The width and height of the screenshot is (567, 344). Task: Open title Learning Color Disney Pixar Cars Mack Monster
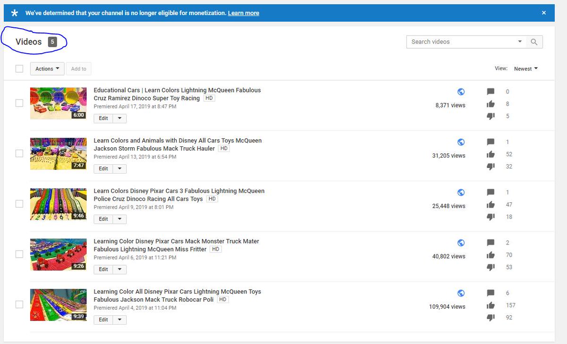point(176,245)
